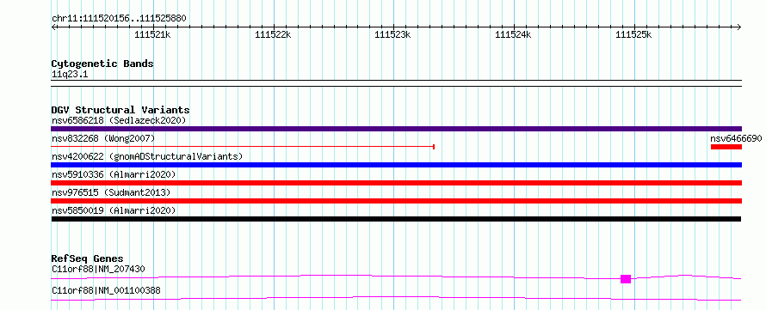Click the 11q23.1 band label
This screenshot has height=310, width=766.
pos(70,75)
